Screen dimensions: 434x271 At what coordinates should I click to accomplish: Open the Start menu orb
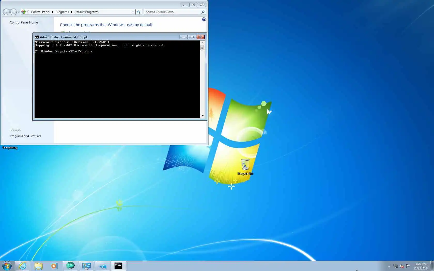coord(7,266)
